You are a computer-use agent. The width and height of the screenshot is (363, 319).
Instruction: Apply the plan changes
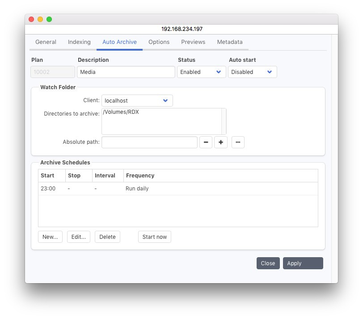(303, 263)
